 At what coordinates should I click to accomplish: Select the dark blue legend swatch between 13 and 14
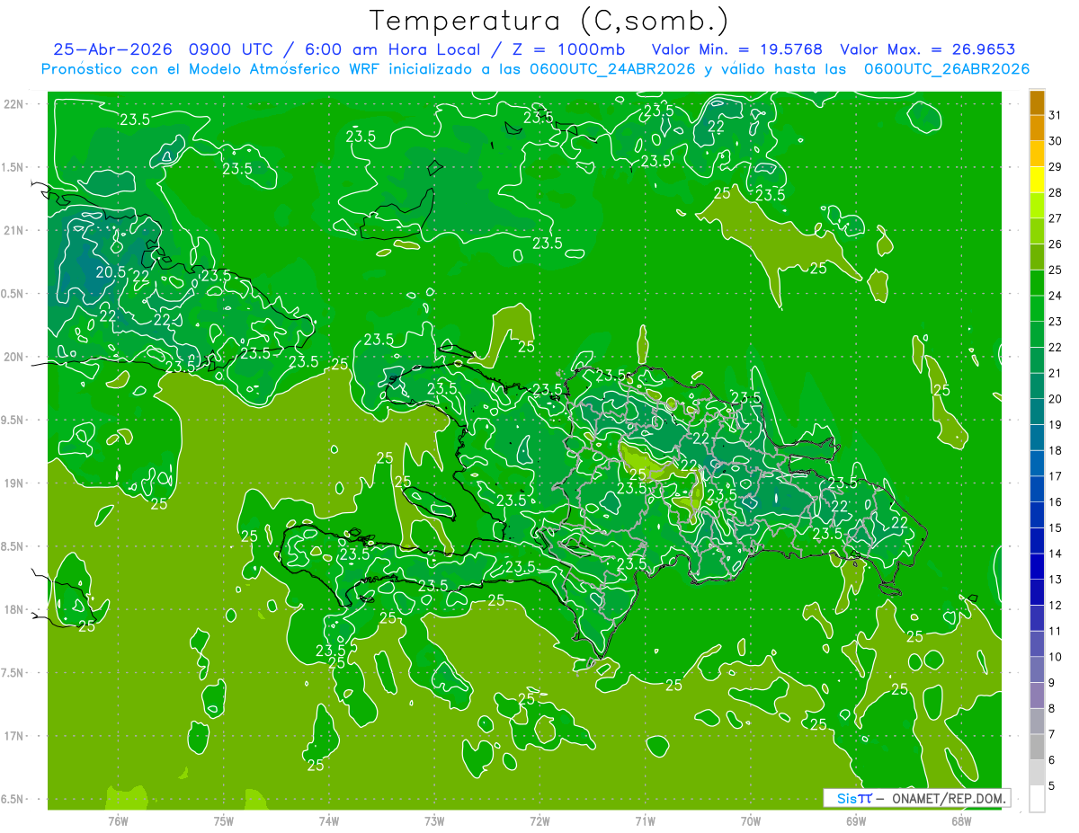(1037, 567)
